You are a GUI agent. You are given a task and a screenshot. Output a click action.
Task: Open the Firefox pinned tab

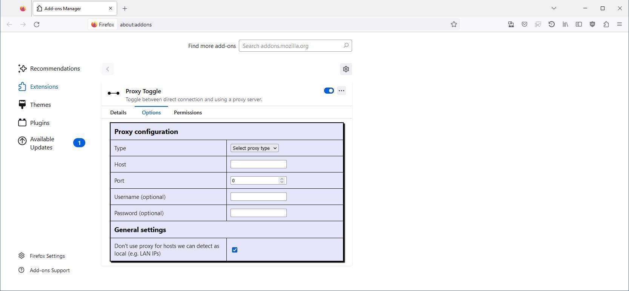23,8
